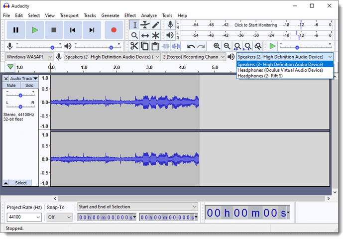The image size is (346, 240).
Task: Click the Paste clipboard icon
Action: click(x=155, y=46)
